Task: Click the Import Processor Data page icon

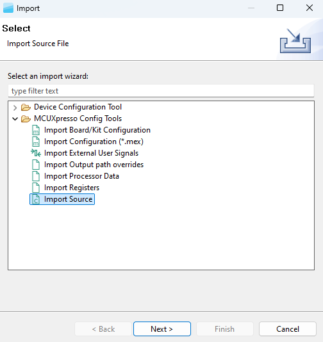Action: click(x=36, y=176)
